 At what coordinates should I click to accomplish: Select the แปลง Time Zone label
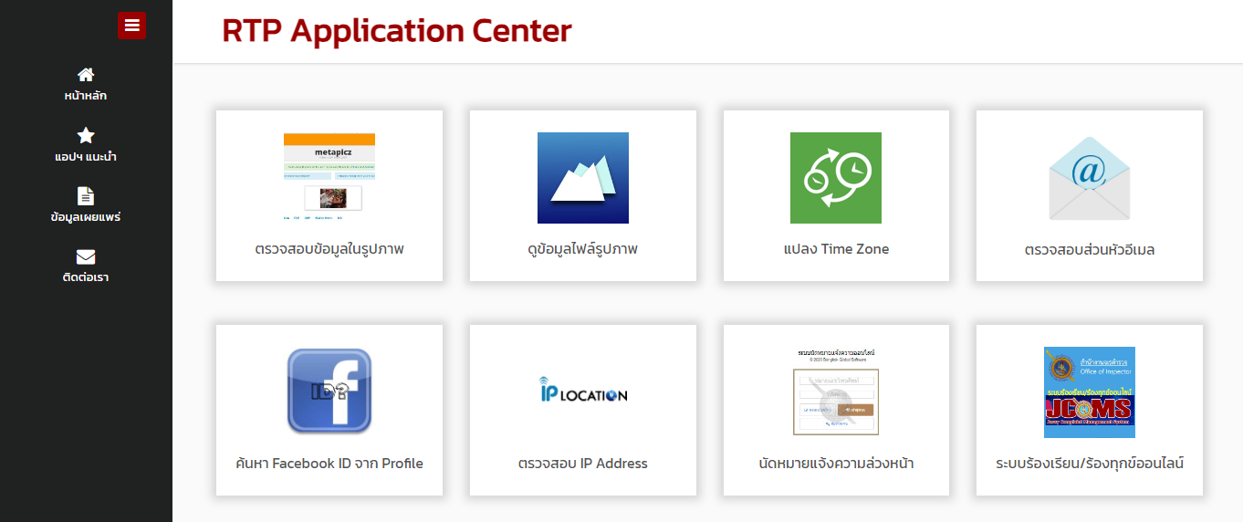(836, 249)
